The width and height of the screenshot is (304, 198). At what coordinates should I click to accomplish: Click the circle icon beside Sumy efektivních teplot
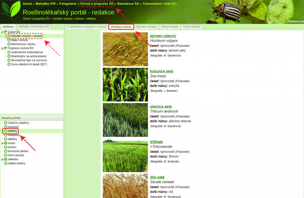tap(9, 65)
